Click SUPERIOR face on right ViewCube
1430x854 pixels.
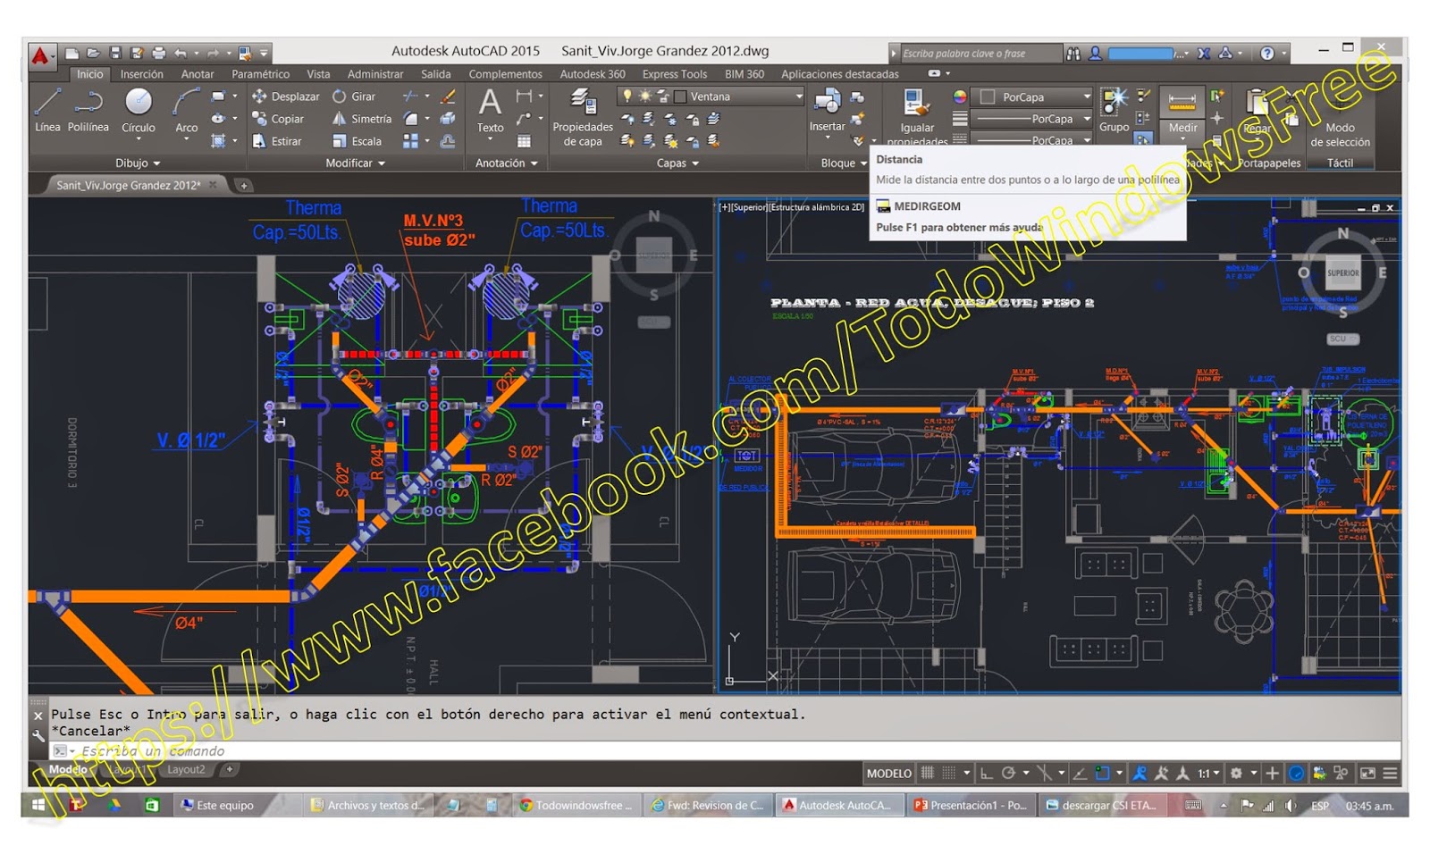point(1342,273)
